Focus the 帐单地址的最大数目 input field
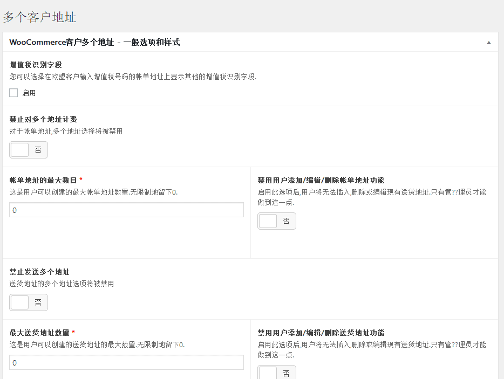The width and height of the screenshot is (504, 379). click(x=126, y=210)
